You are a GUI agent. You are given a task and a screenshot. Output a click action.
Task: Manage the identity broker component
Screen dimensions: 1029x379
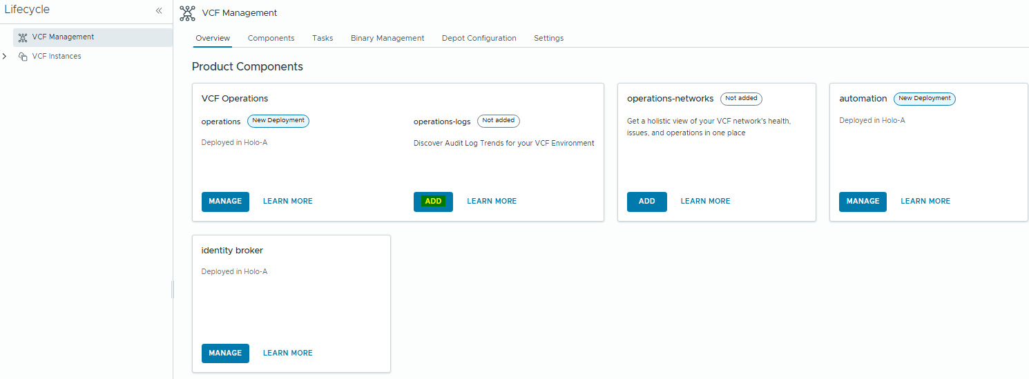click(x=225, y=353)
